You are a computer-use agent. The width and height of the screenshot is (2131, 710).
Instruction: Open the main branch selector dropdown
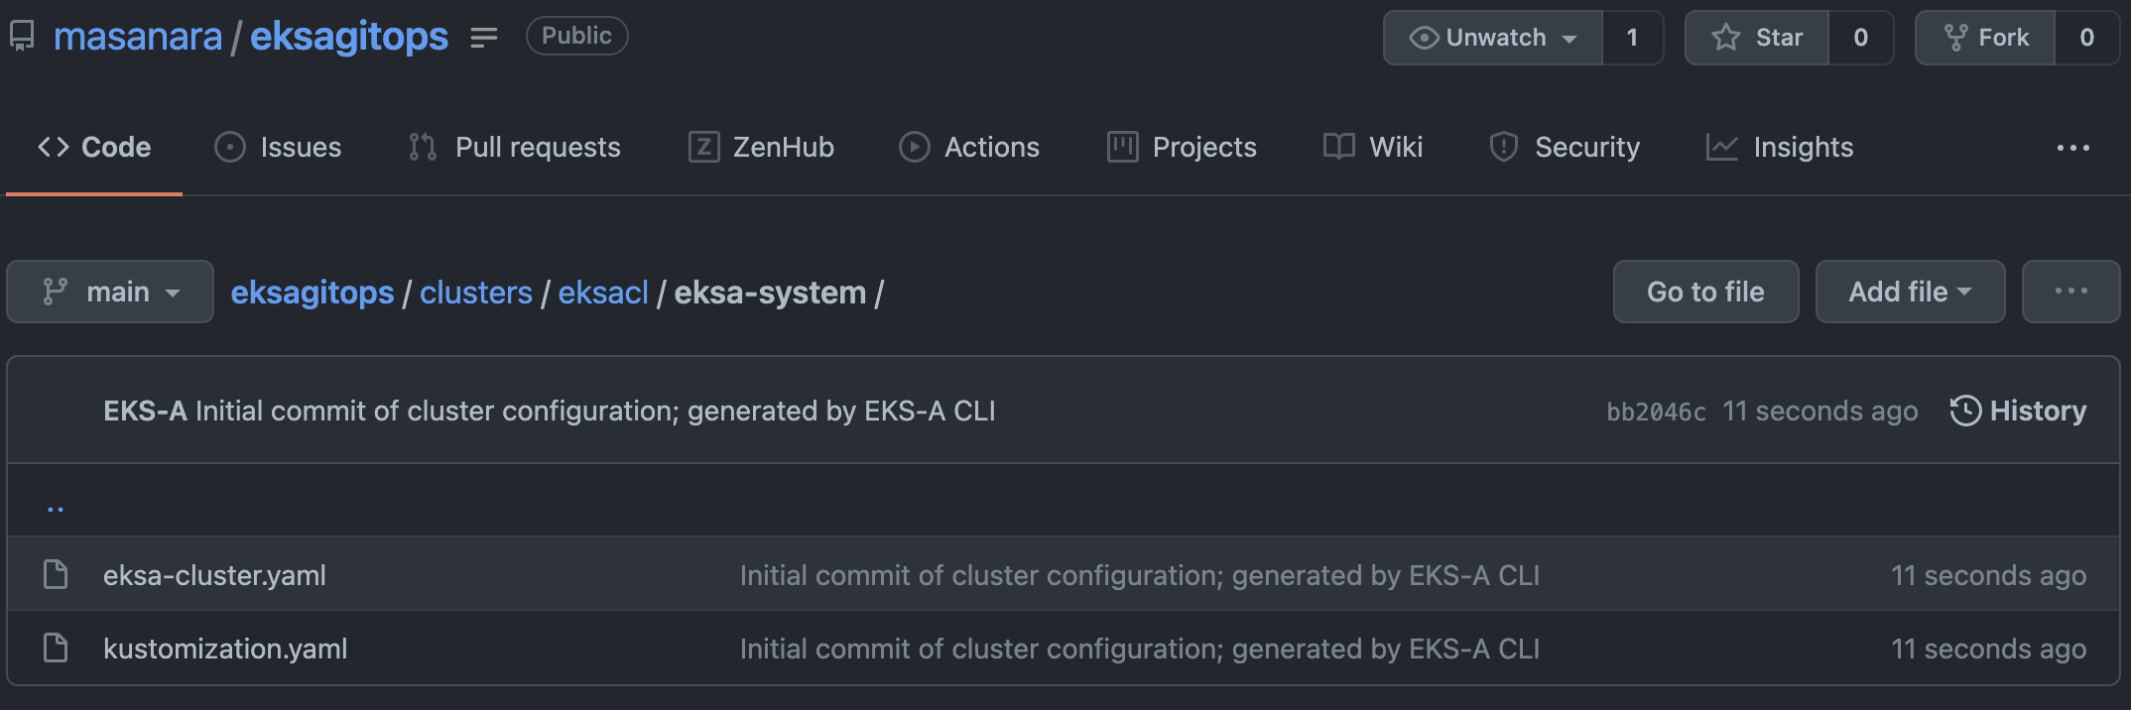[110, 292]
